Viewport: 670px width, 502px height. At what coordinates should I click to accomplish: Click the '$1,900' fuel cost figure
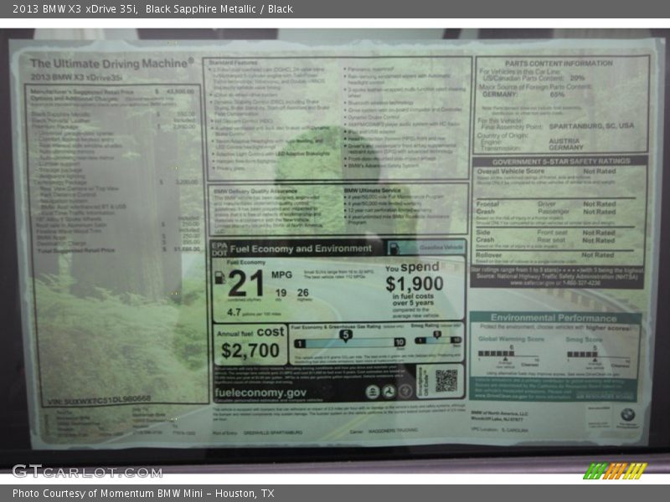(x=414, y=284)
